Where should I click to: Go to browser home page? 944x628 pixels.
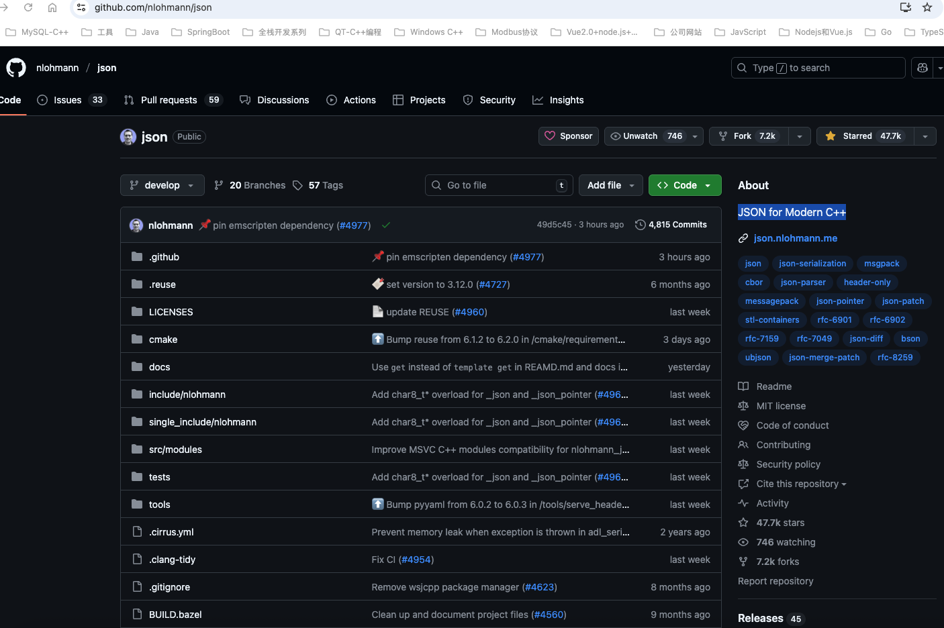[x=52, y=7]
